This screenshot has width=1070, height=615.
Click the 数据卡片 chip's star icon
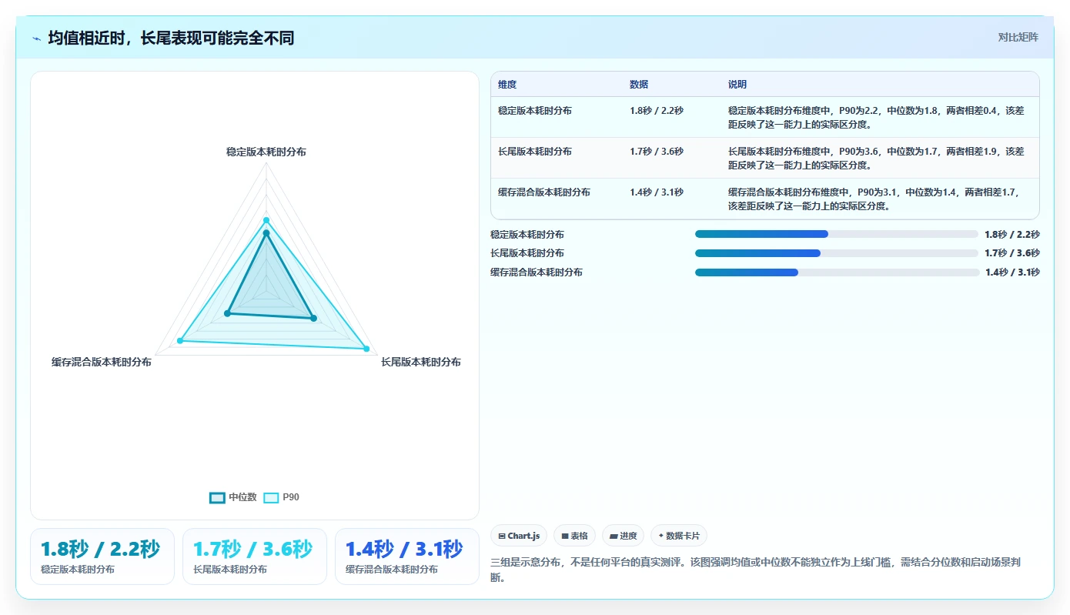(x=661, y=536)
